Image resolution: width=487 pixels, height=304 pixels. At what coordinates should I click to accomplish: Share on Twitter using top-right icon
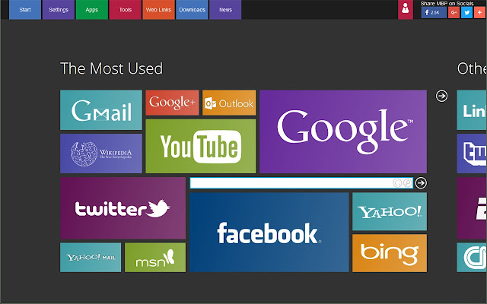(466, 12)
